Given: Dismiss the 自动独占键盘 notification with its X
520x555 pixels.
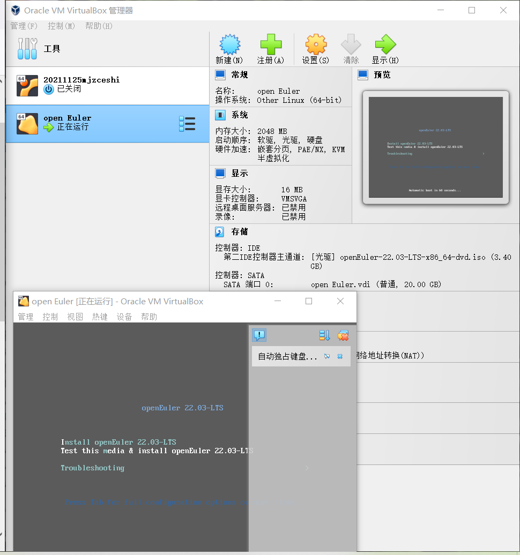Looking at the screenshot, I should pos(340,356).
